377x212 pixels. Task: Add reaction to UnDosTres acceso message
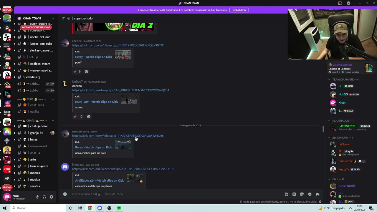click(x=89, y=117)
